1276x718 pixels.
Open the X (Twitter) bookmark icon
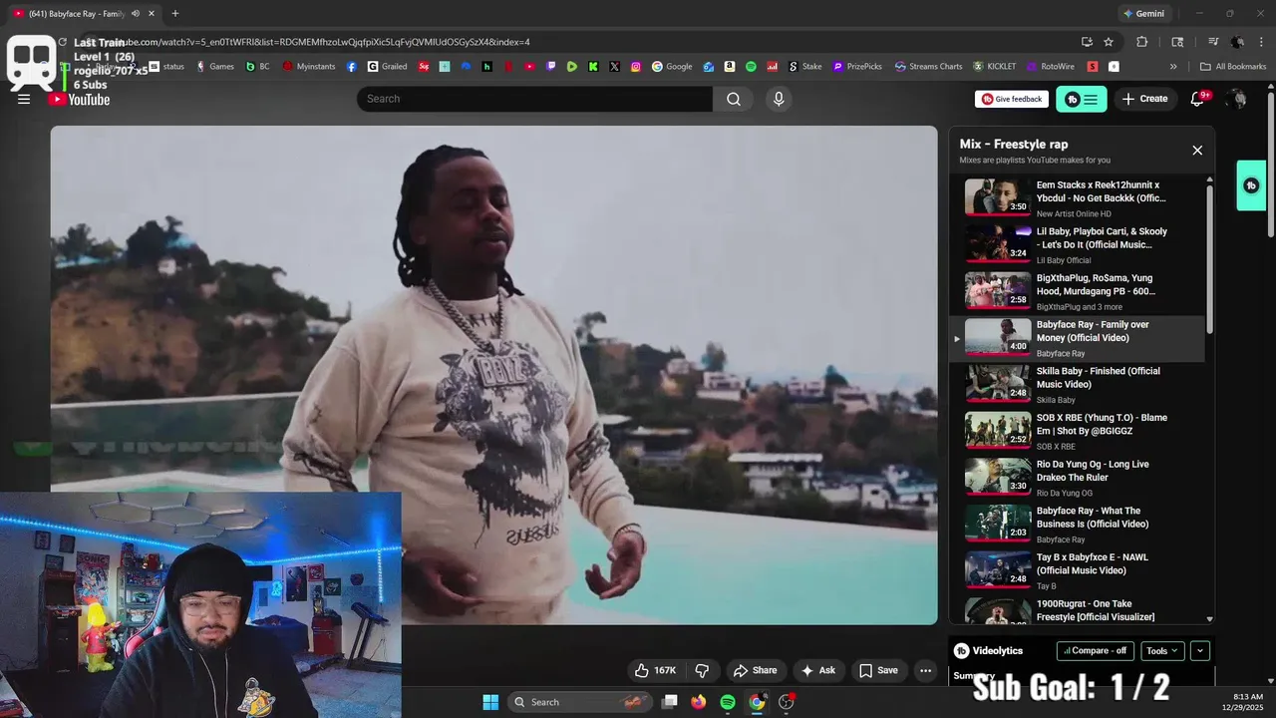(x=614, y=67)
